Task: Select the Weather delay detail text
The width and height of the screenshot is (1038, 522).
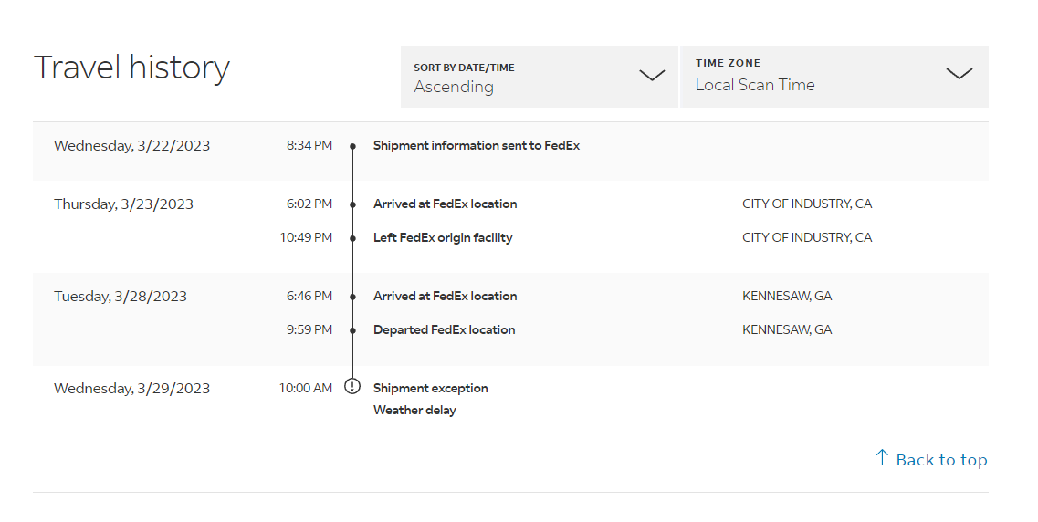Action: (414, 410)
